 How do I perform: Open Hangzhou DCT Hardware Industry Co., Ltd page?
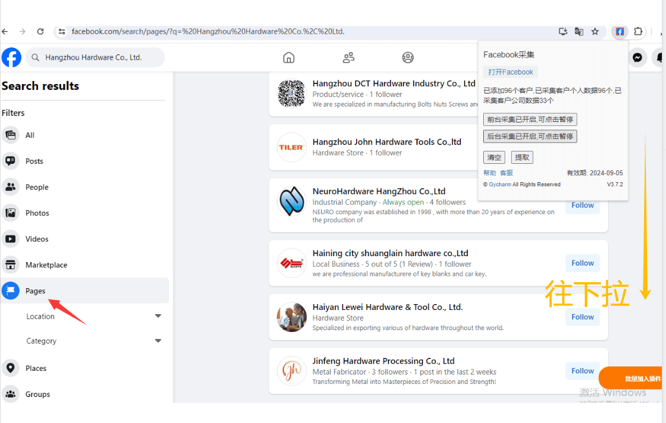[x=394, y=83]
